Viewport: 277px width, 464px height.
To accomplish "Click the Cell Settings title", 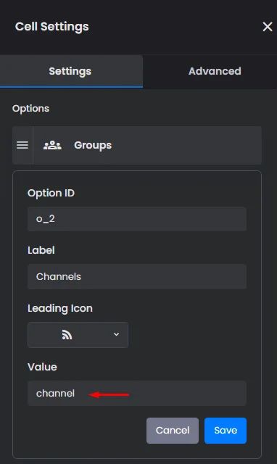I will (51, 27).
